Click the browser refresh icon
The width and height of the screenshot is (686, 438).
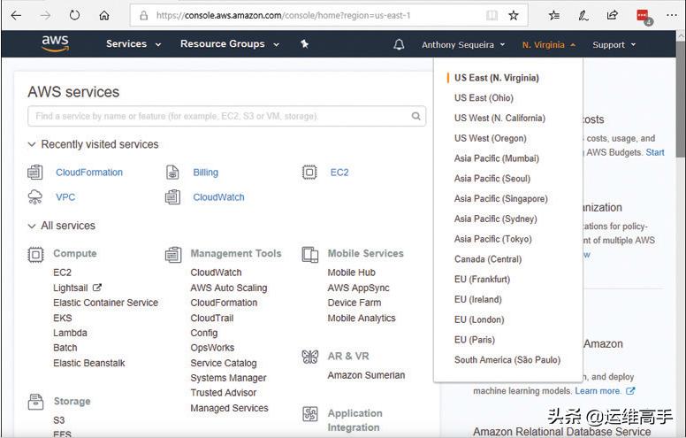(x=74, y=15)
